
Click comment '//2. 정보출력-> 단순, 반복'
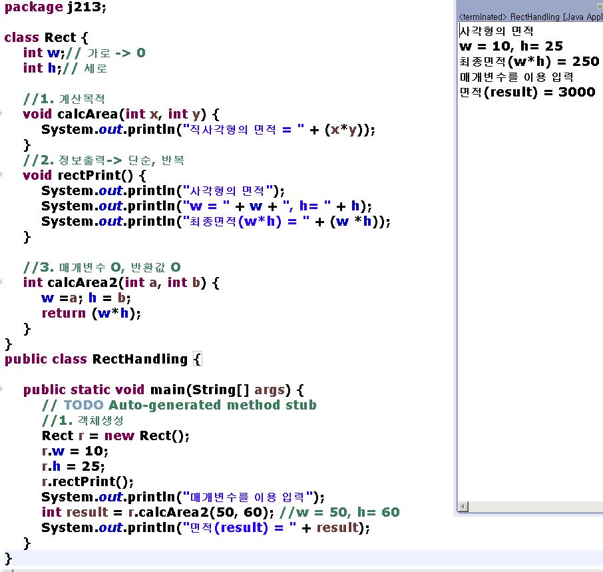click(x=104, y=160)
